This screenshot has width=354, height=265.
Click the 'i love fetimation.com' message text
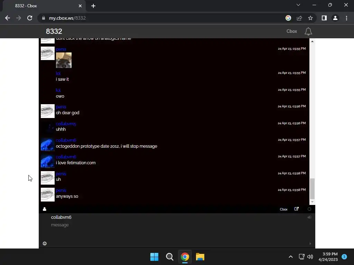pos(76,163)
